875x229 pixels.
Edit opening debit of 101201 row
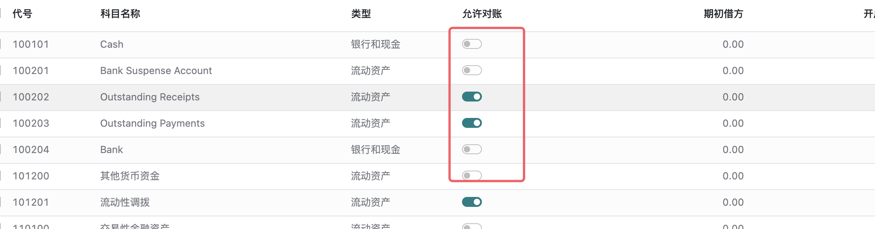click(x=733, y=203)
